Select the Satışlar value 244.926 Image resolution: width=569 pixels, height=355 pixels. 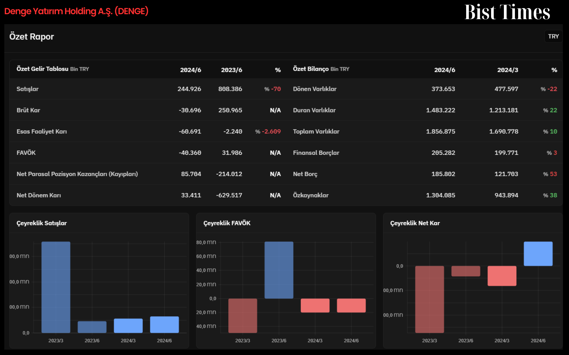[x=189, y=89]
